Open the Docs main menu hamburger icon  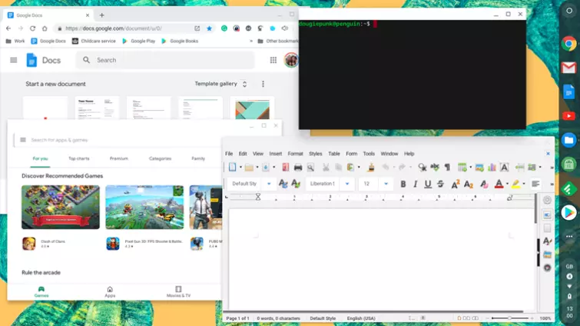click(x=13, y=60)
